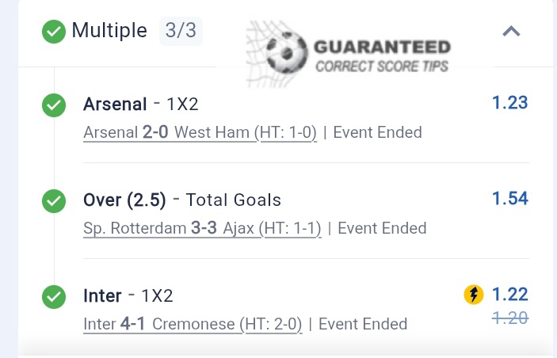This screenshot has width=557, height=358.
Task: Select the Over (2.5) - Total Goals title
Action: tap(182, 200)
